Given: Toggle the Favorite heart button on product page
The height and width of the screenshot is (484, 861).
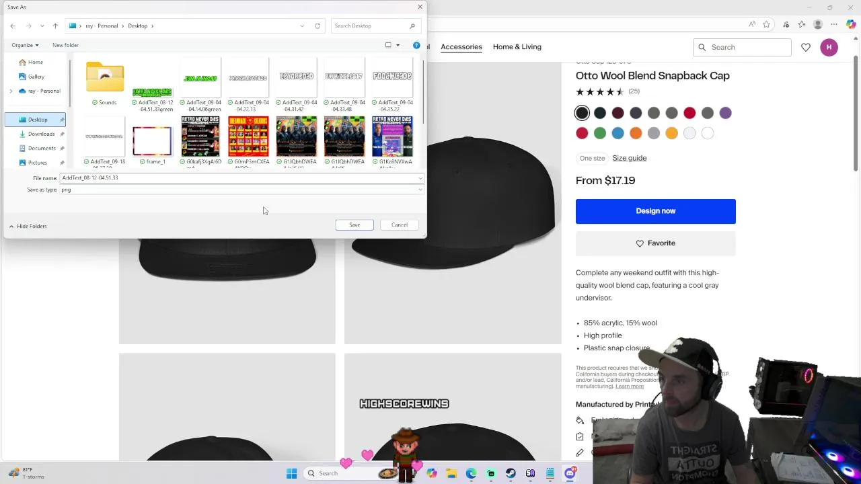Looking at the screenshot, I should click(x=656, y=243).
